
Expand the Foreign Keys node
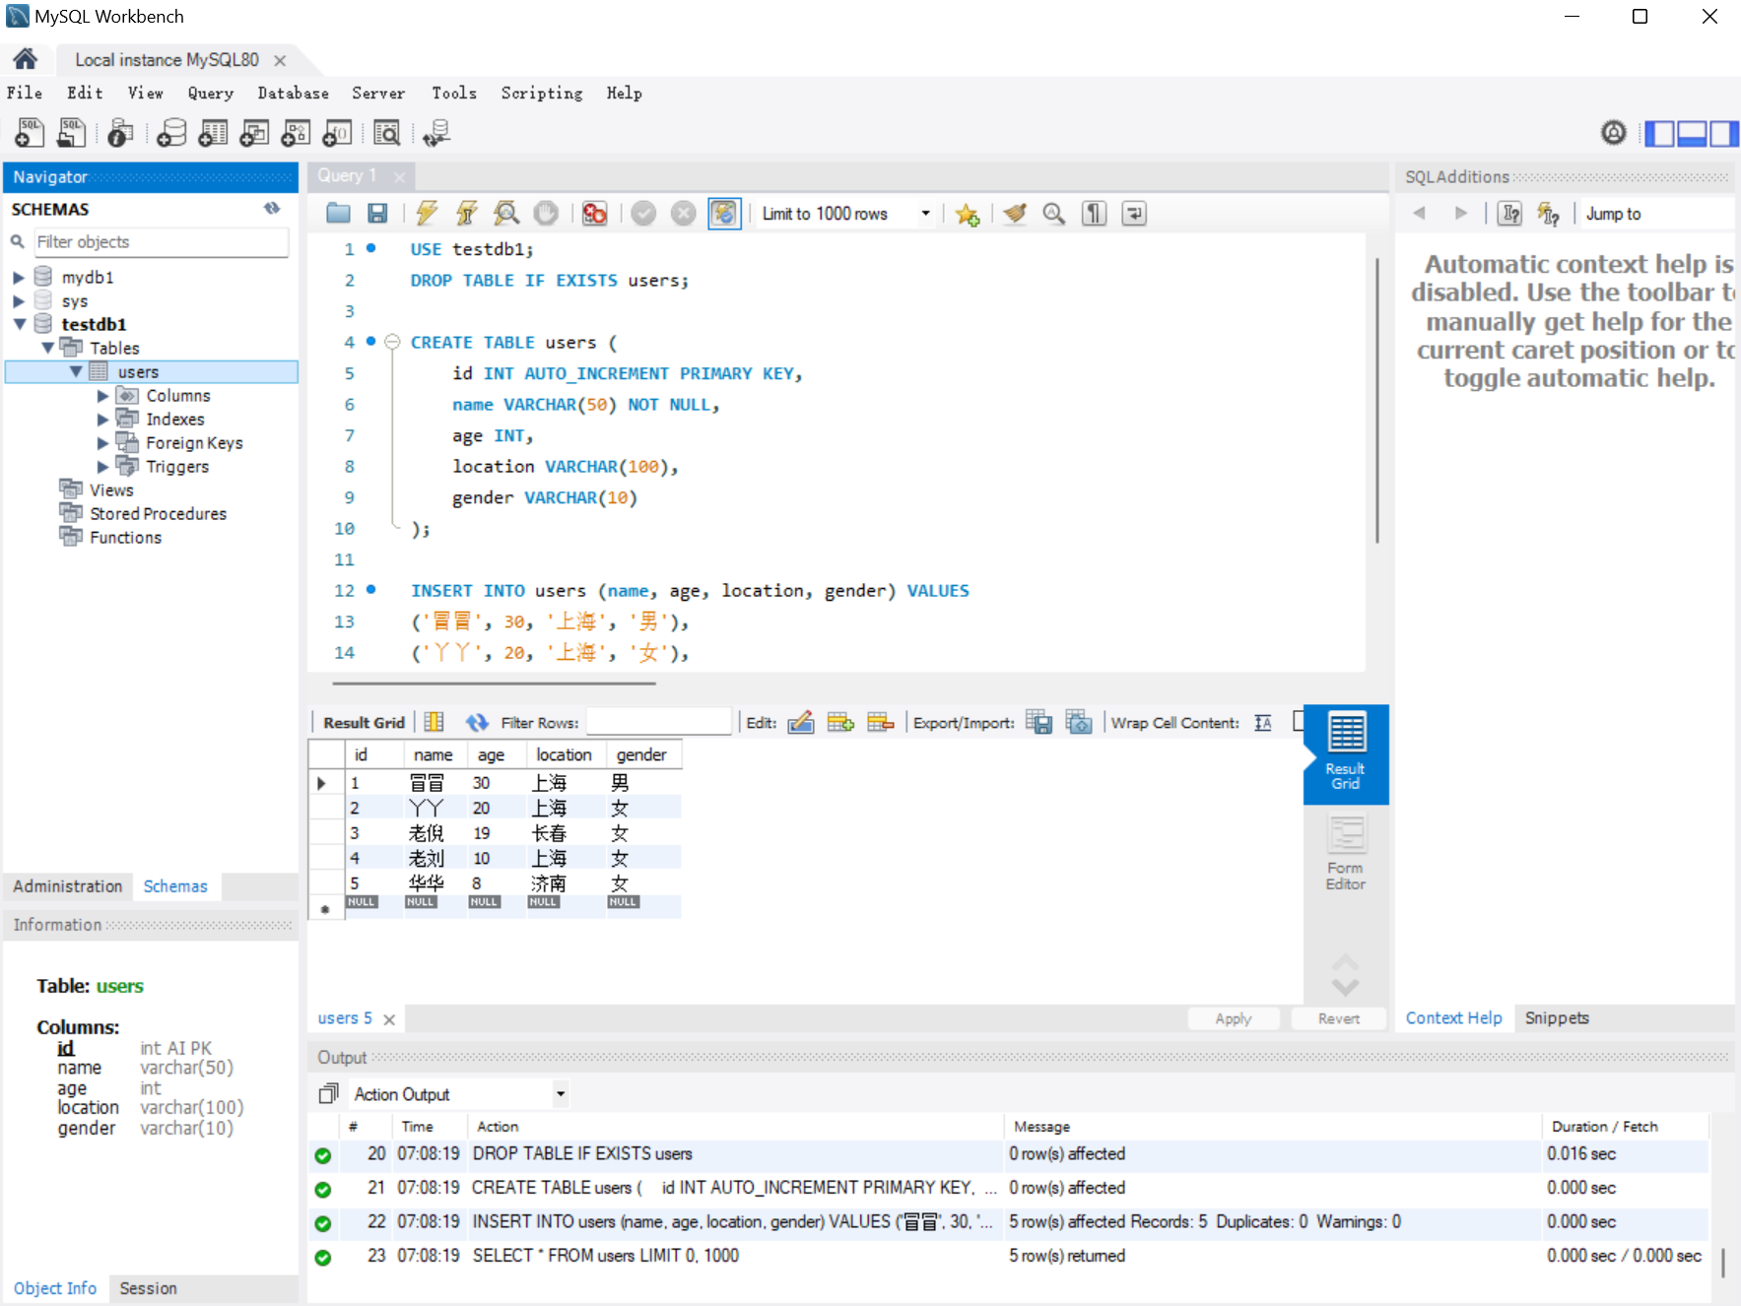[x=102, y=443]
